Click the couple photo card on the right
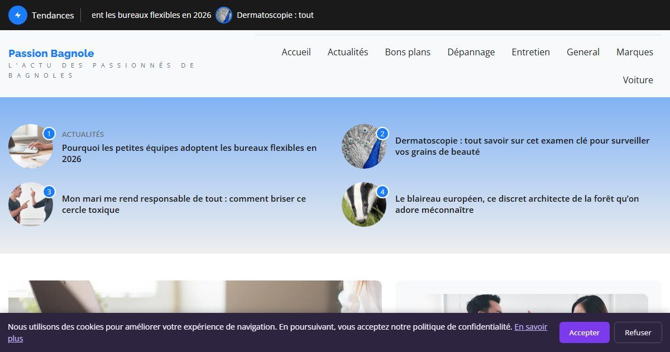 tap(529, 303)
